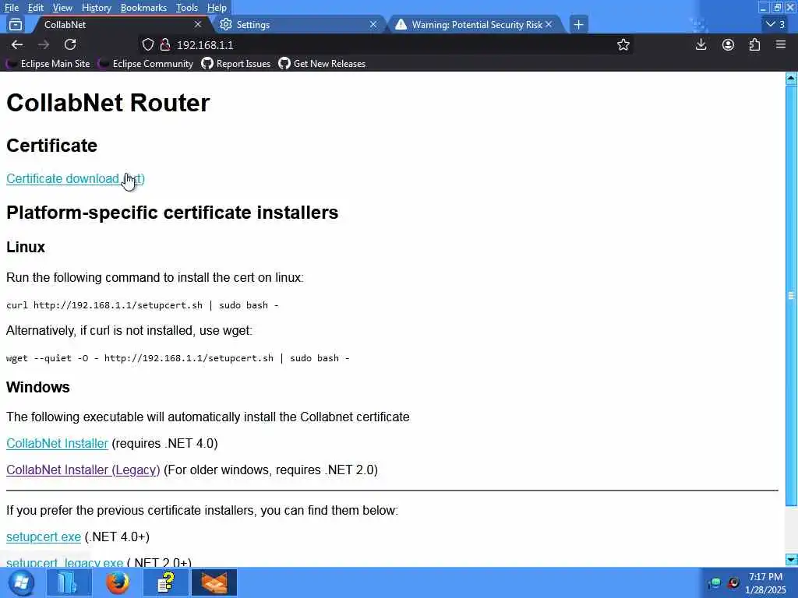The height and width of the screenshot is (598, 798).
Task: Open the View menu
Action: [x=62, y=8]
